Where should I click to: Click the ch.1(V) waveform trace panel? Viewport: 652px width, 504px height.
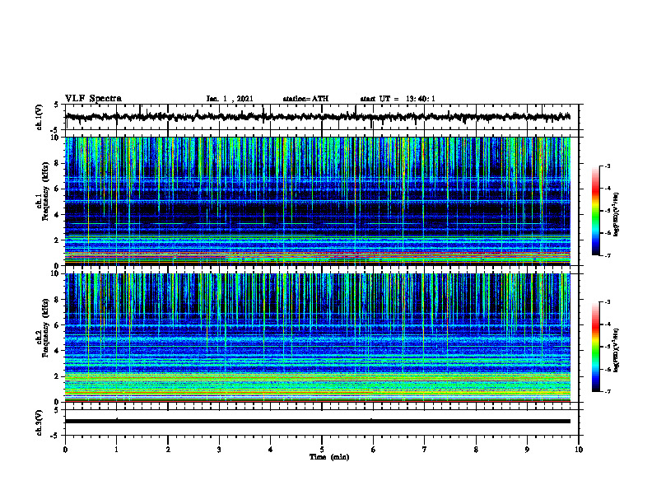(322, 117)
